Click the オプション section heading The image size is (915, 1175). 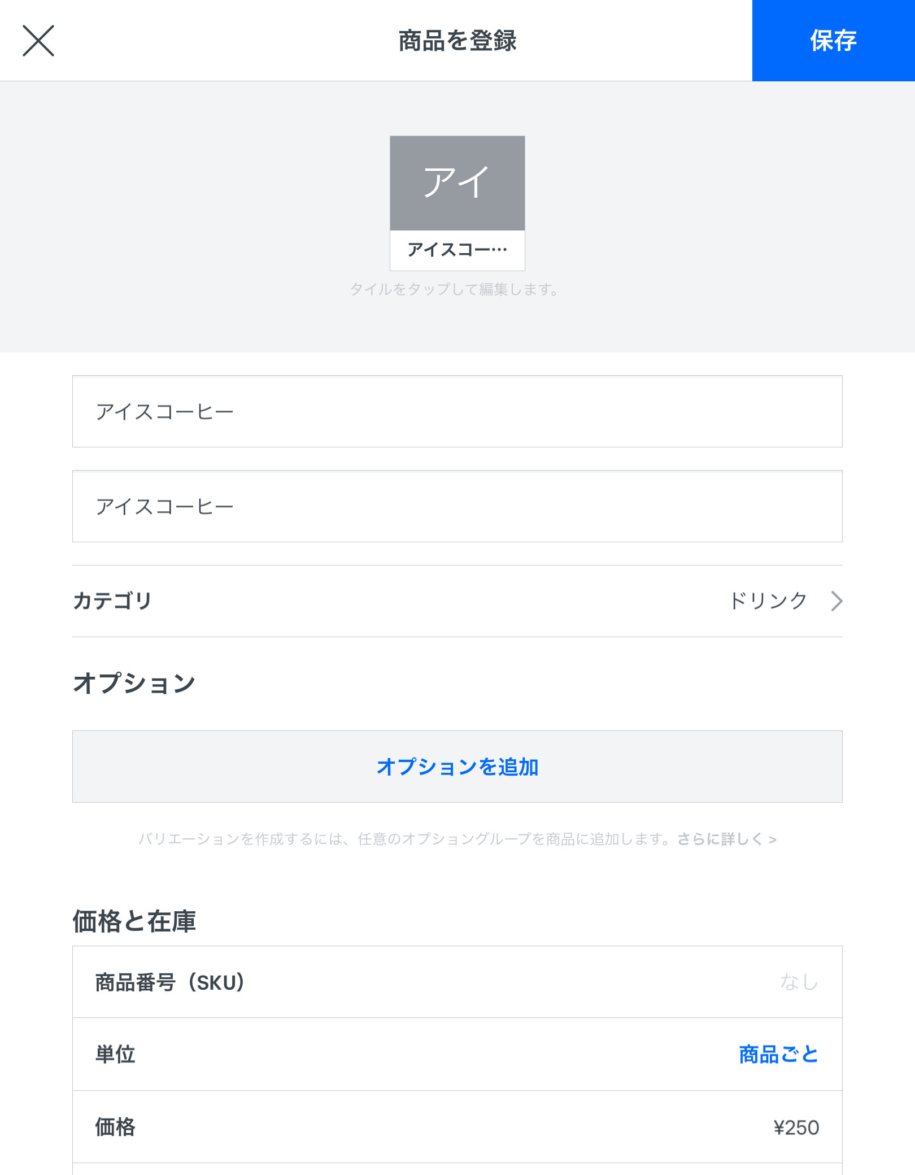tap(134, 682)
